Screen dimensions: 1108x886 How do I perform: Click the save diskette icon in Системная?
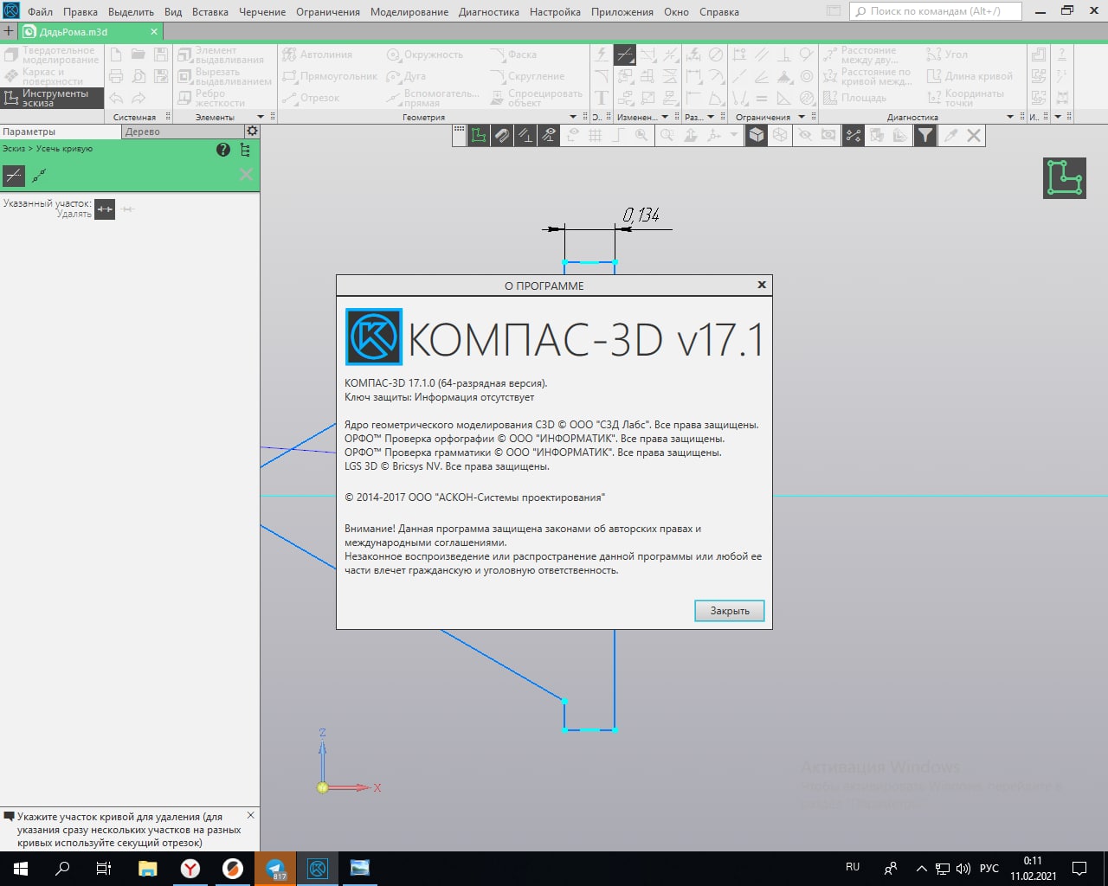161,55
